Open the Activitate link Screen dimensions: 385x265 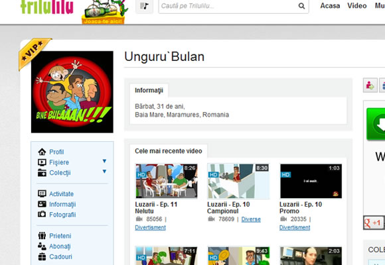point(61,194)
